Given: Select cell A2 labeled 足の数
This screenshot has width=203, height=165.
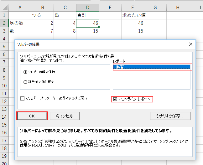Looking at the screenshot, I should click(x=20, y=23).
